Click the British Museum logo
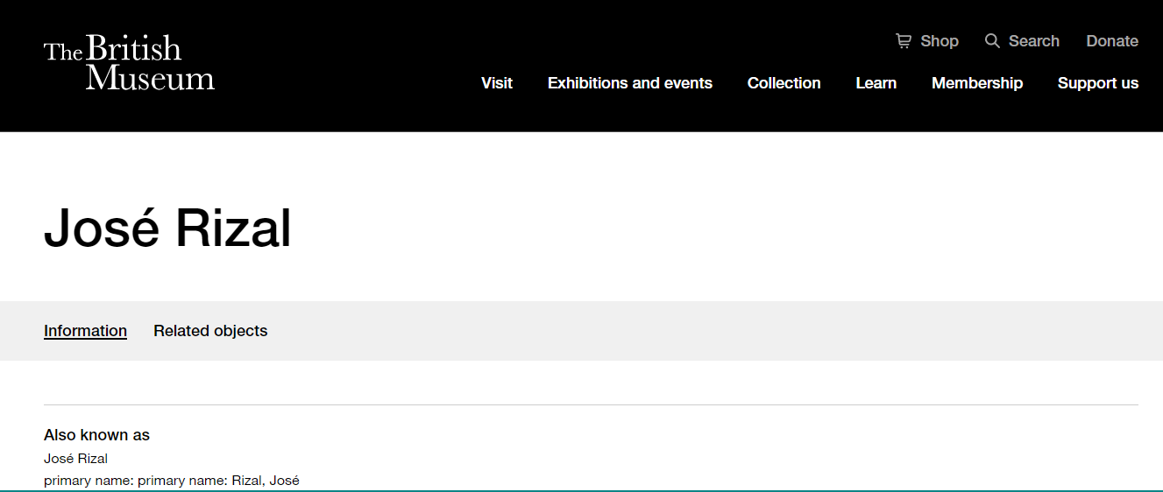 (129, 63)
